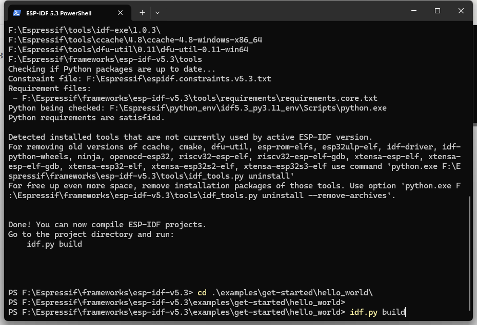Screen dimensions: 477x325
Task: Minimize the terminal window
Action: point(413,11)
